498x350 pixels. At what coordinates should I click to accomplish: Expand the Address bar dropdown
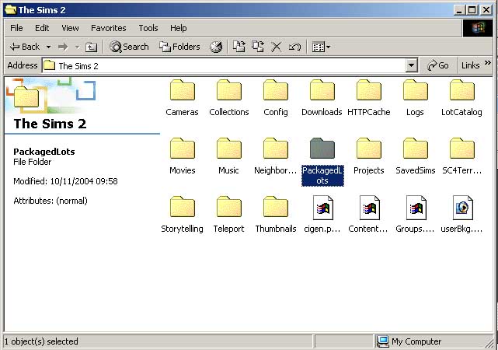411,65
